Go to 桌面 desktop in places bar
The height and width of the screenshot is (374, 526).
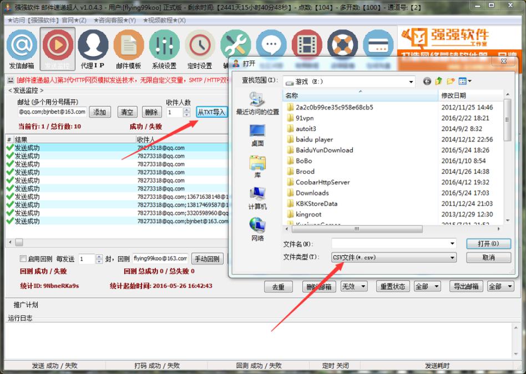(x=257, y=135)
